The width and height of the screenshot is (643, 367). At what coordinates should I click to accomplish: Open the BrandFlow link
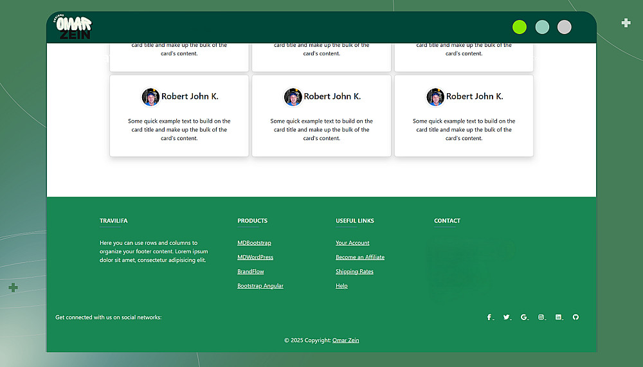251,271
